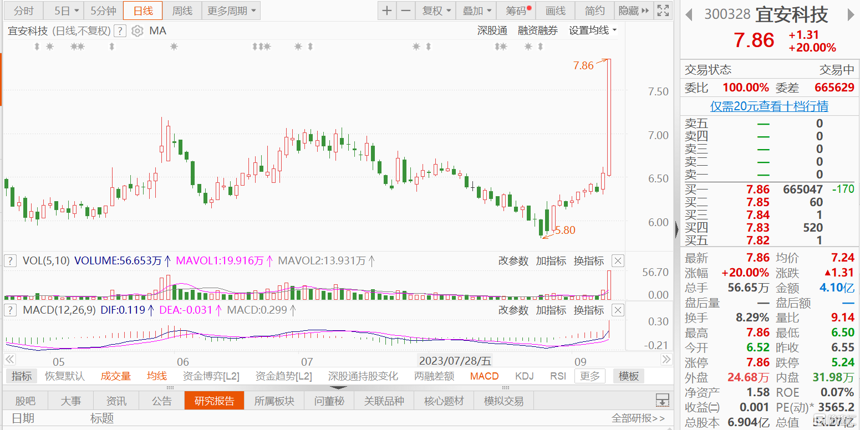The height and width of the screenshot is (430, 860).
Task: Toggle the MACD indicator button
Action: pos(484,376)
